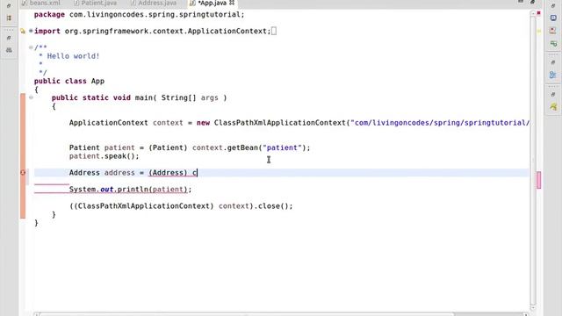Click the middle restore icon in the right trim
Viewport: 562px width, 316px height.
553,62
